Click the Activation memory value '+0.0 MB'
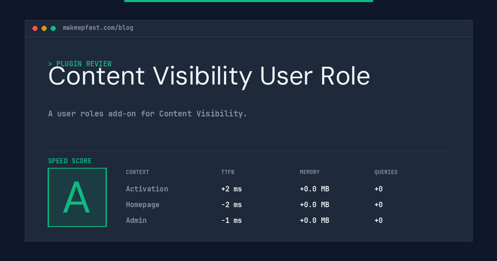The width and height of the screenshot is (497, 261). pyautogui.click(x=314, y=189)
